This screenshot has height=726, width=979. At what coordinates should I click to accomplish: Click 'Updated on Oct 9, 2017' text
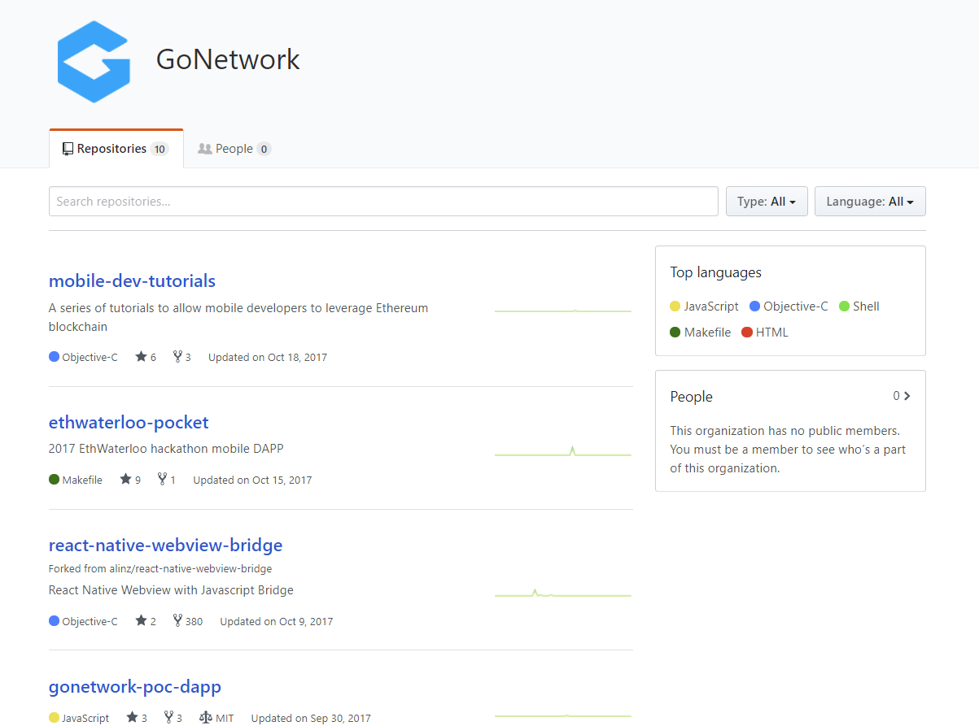pyautogui.click(x=277, y=621)
